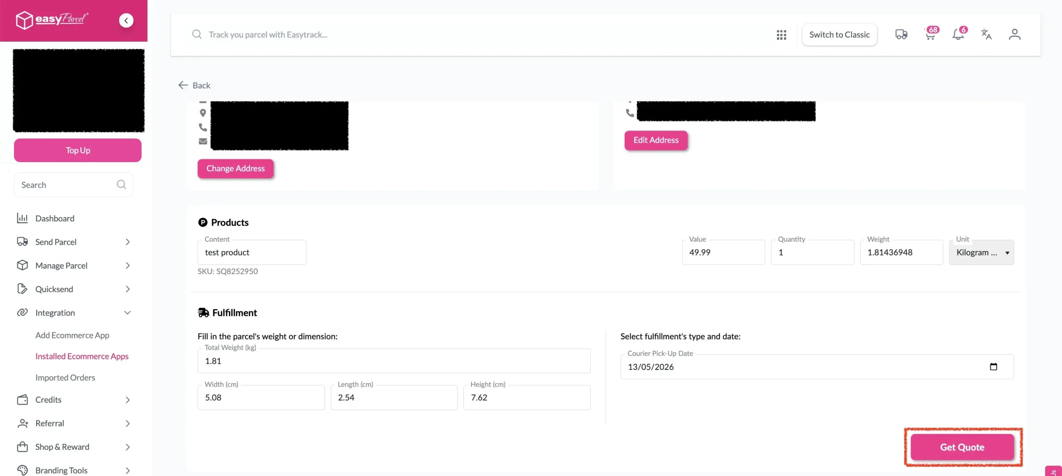Screen dimensions: 1062x476
Task: Click the Courier Pick-Up Date field
Action: click(817, 367)
